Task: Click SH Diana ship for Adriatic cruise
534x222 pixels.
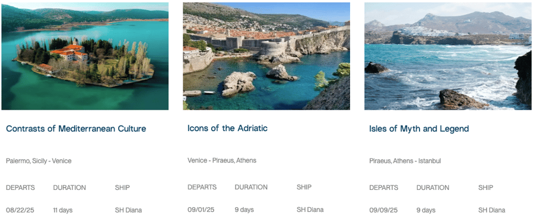Action: click(310, 210)
